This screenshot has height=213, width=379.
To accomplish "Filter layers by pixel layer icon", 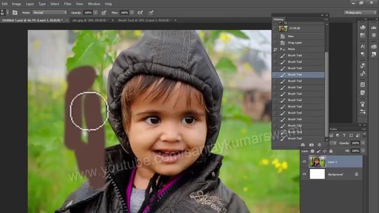I will pos(331,135).
